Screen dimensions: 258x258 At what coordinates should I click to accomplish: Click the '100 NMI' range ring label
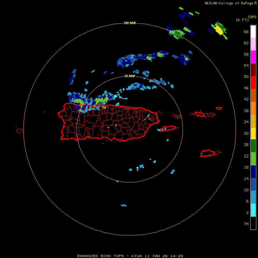[130, 23]
